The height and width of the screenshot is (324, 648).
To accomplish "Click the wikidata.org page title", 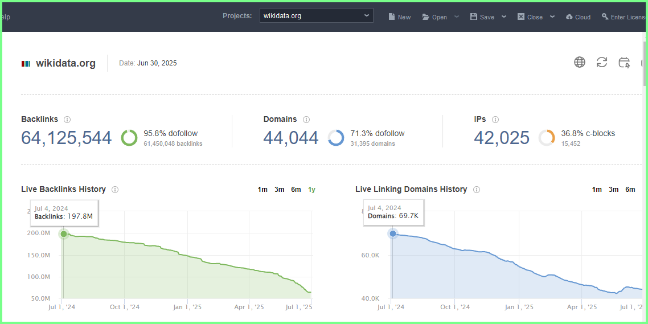I will point(65,63).
